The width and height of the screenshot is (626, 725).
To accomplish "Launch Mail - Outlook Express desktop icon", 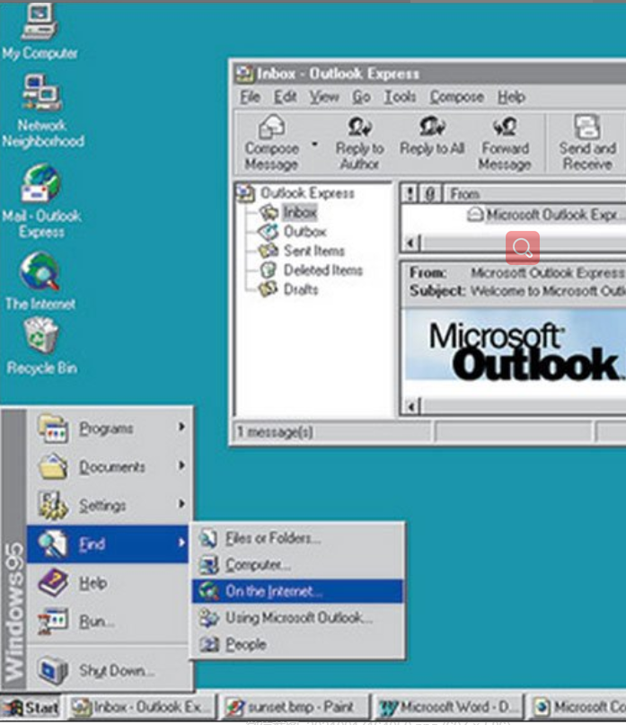I will coord(41,201).
